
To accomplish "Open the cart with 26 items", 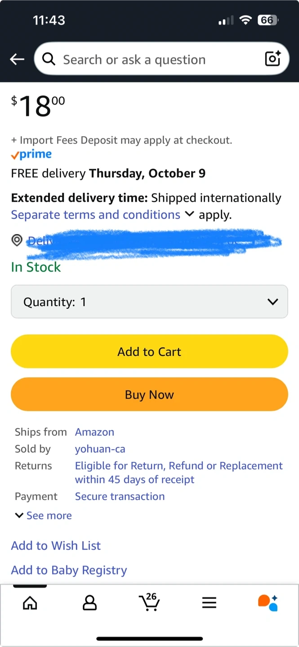I will tap(149, 602).
